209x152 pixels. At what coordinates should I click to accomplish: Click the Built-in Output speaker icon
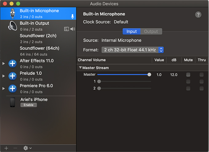click(13, 26)
